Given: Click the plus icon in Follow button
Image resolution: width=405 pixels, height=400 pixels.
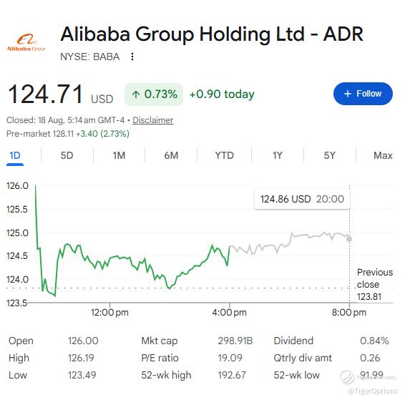Looking at the screenshot, I should point(348,94).
